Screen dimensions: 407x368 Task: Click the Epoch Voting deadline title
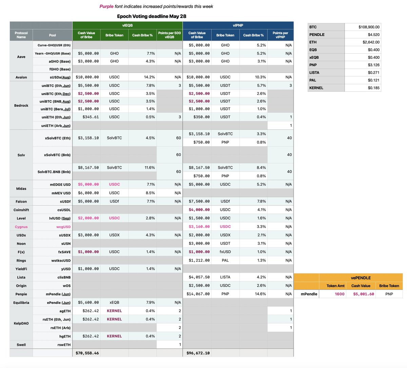click(x=151, y=16)
